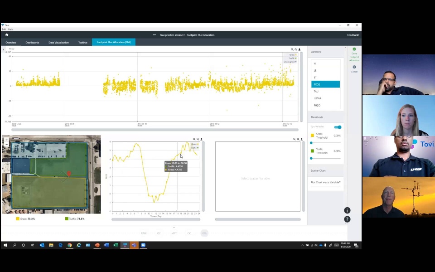Expand the left side panel arrow
435x272 pixels.
(x=3, y=49)
